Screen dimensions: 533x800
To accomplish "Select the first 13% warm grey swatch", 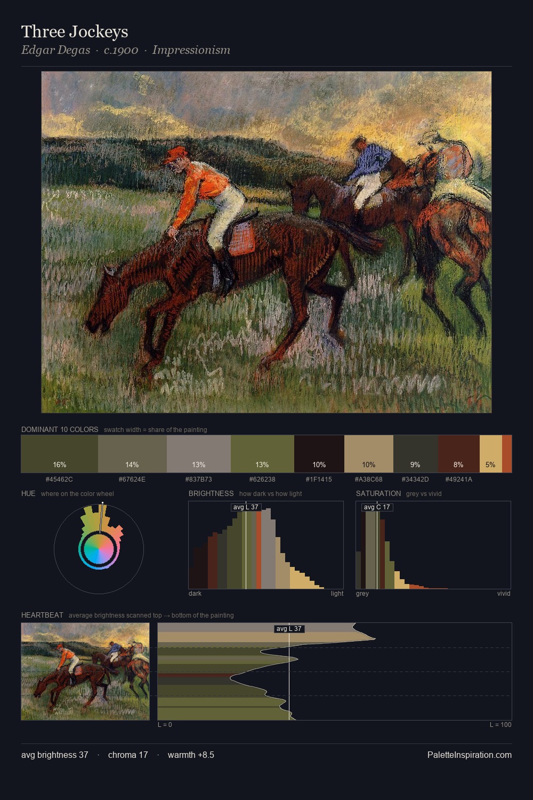I will (x=199, y=454).
